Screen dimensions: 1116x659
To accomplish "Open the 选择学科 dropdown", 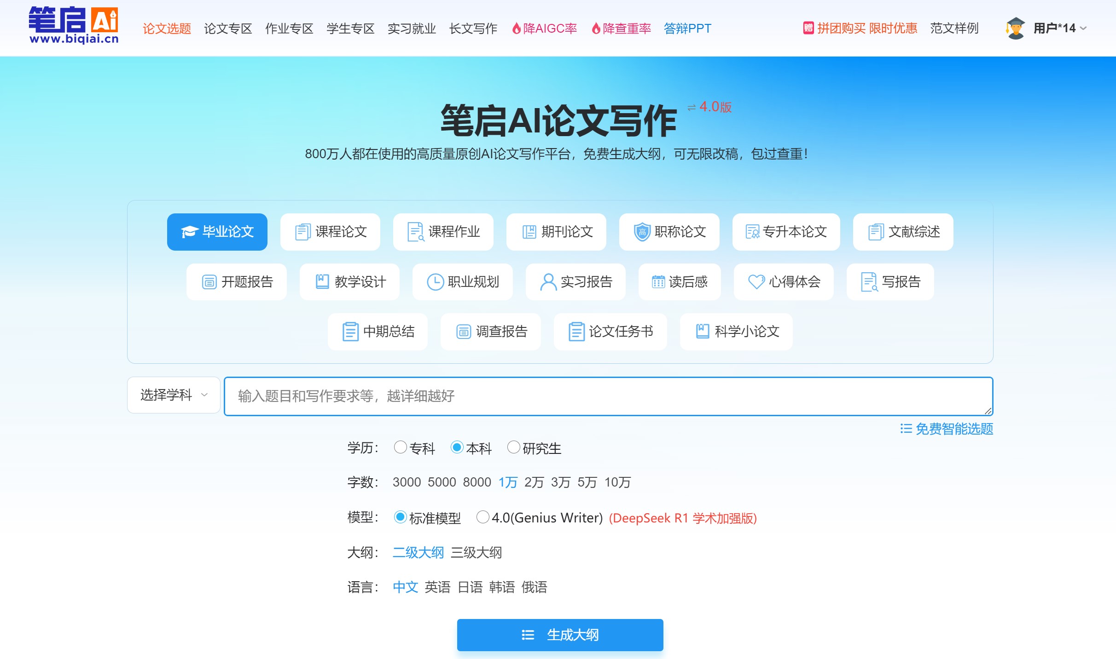I will [x=173, y=395].
